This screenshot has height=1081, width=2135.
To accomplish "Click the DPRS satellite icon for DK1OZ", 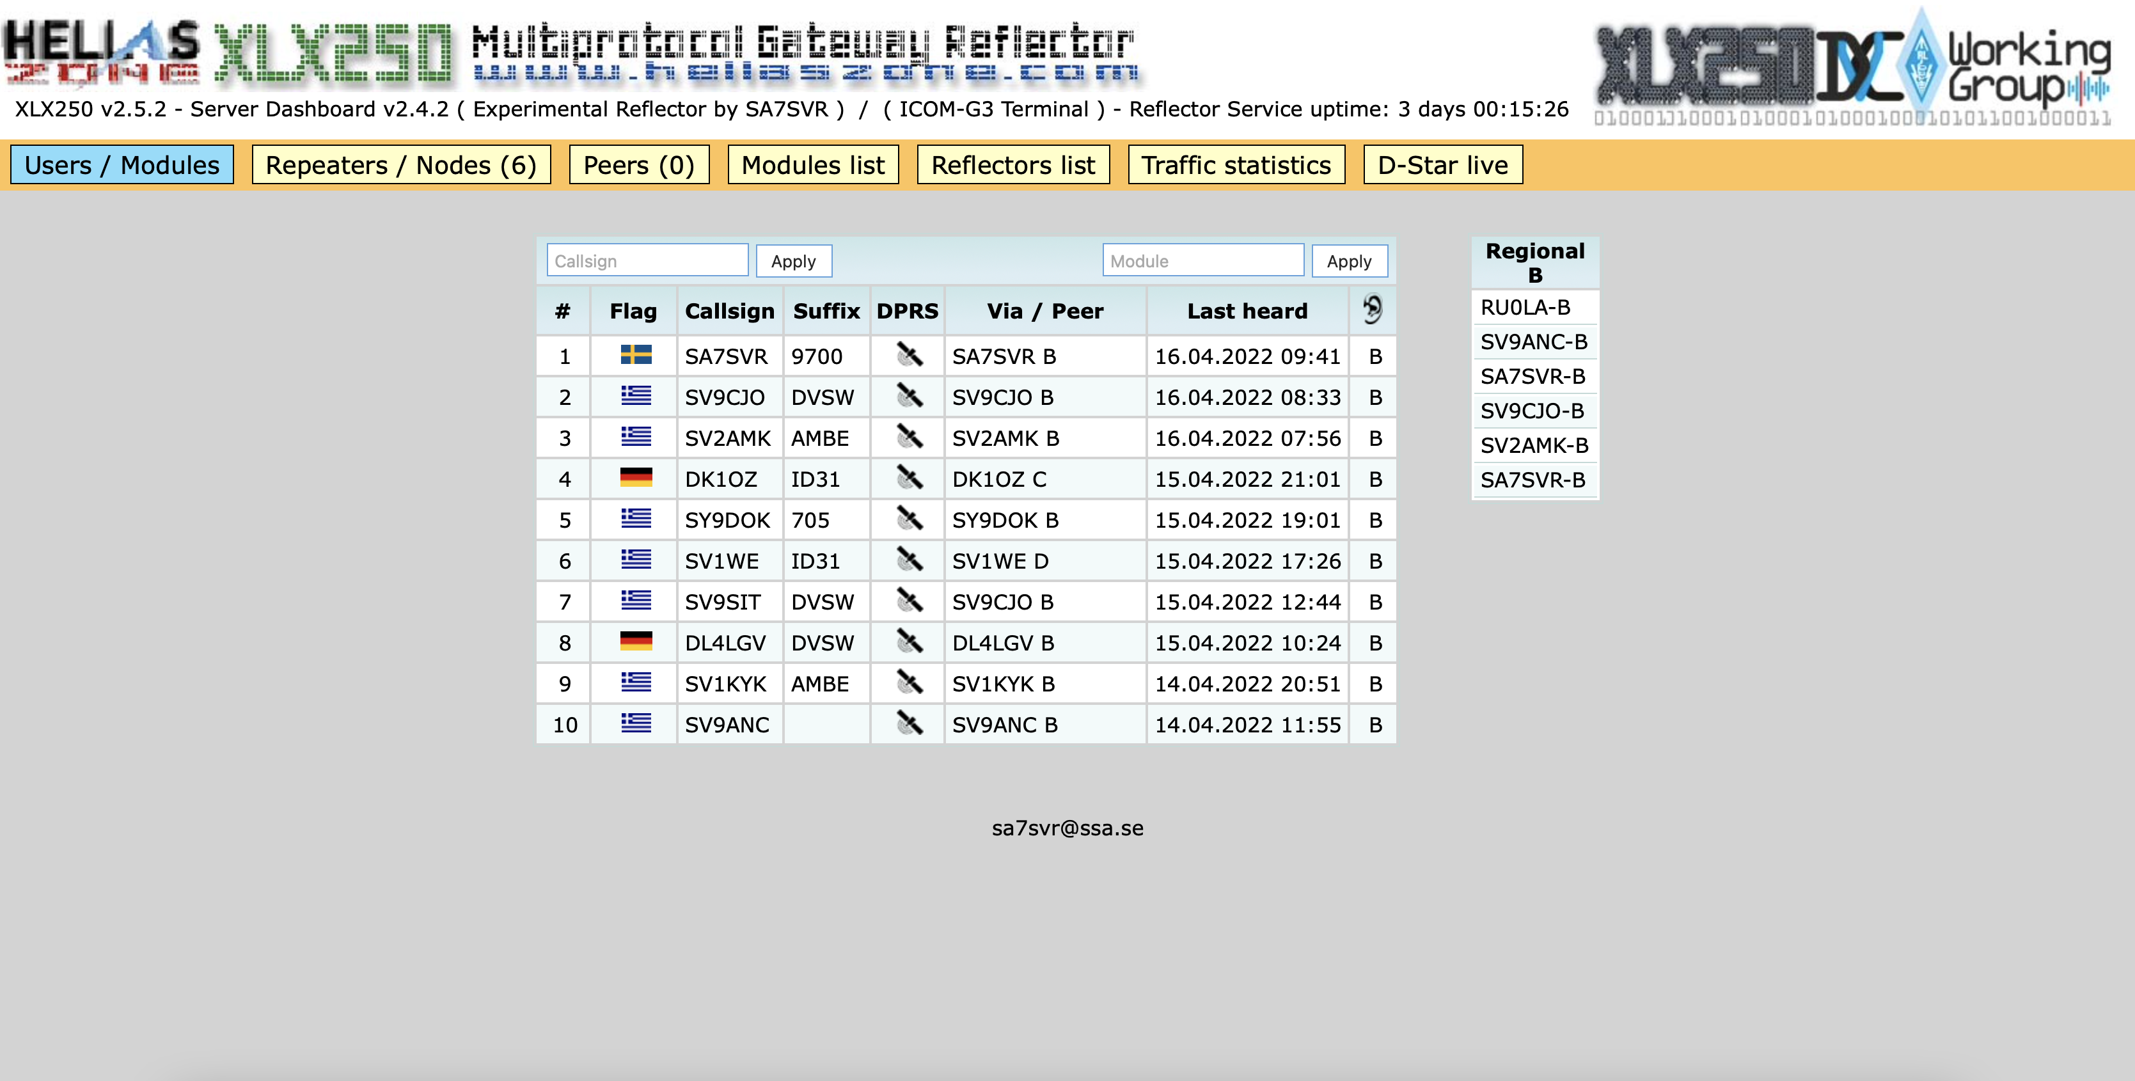I will [x=910, y=478].
